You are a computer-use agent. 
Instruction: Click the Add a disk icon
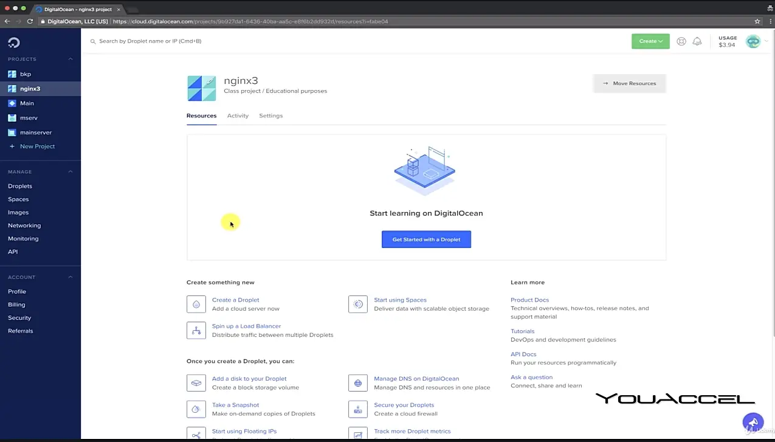click(x=196, y=383)
